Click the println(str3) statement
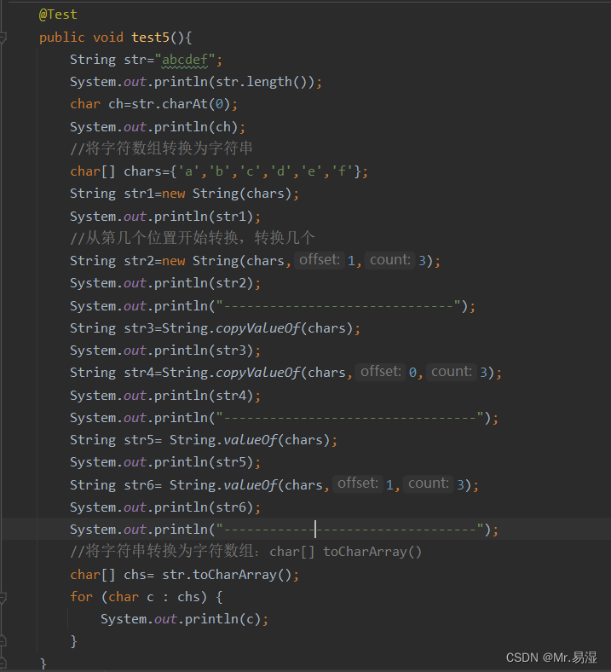 pyautogui.click(x=165, y=350)
